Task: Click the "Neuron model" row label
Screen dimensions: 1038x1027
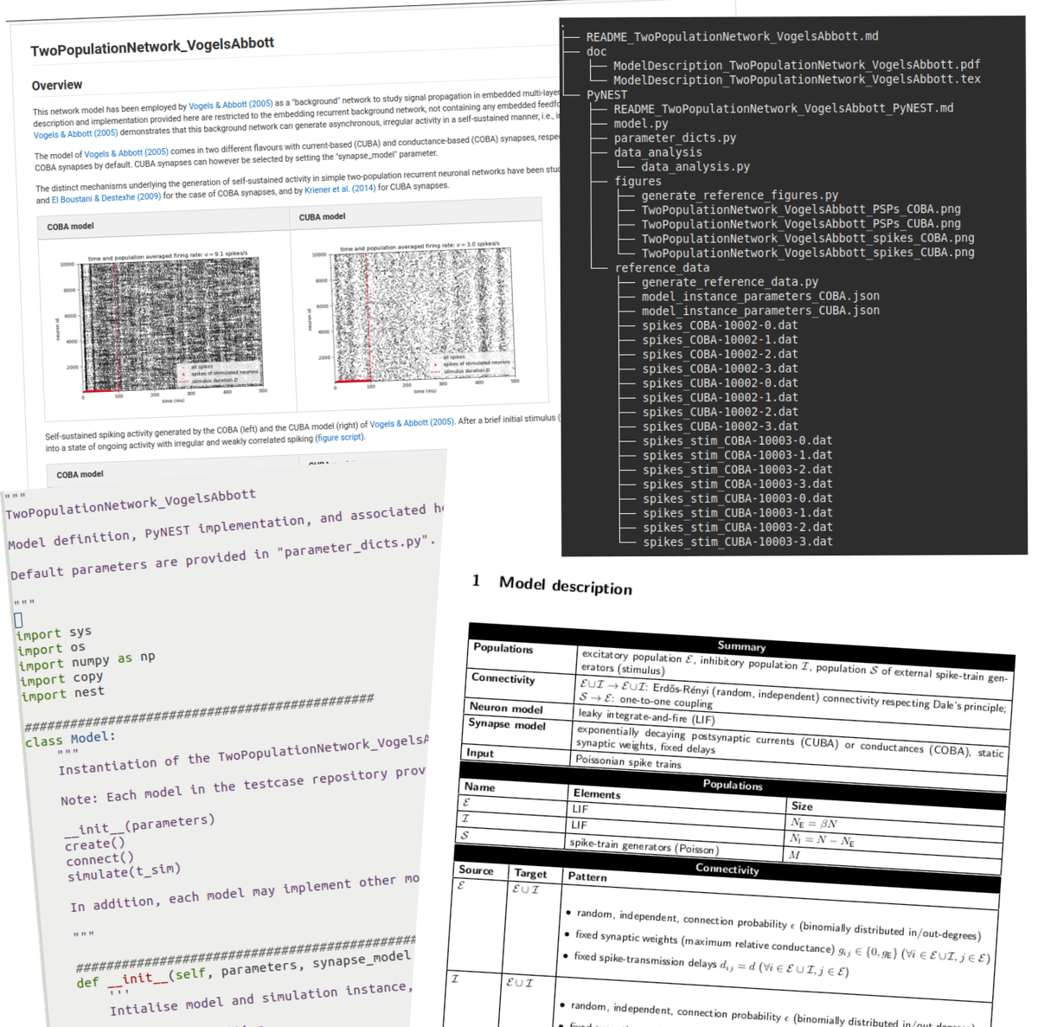Action: point(506,708)
